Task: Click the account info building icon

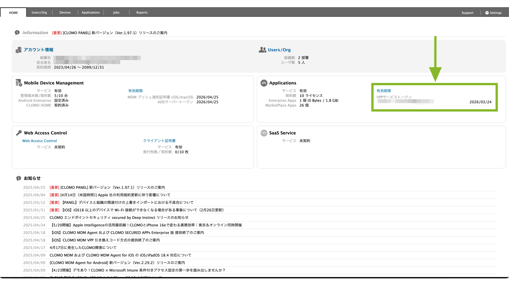Action: [x=19, y=50]
